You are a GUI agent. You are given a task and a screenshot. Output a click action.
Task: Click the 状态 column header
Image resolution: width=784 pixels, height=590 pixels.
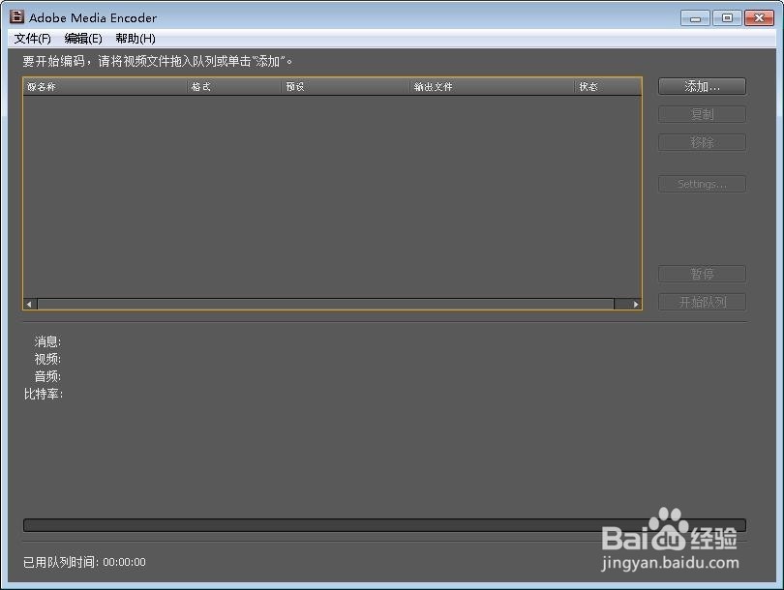[x=608, y=86]
